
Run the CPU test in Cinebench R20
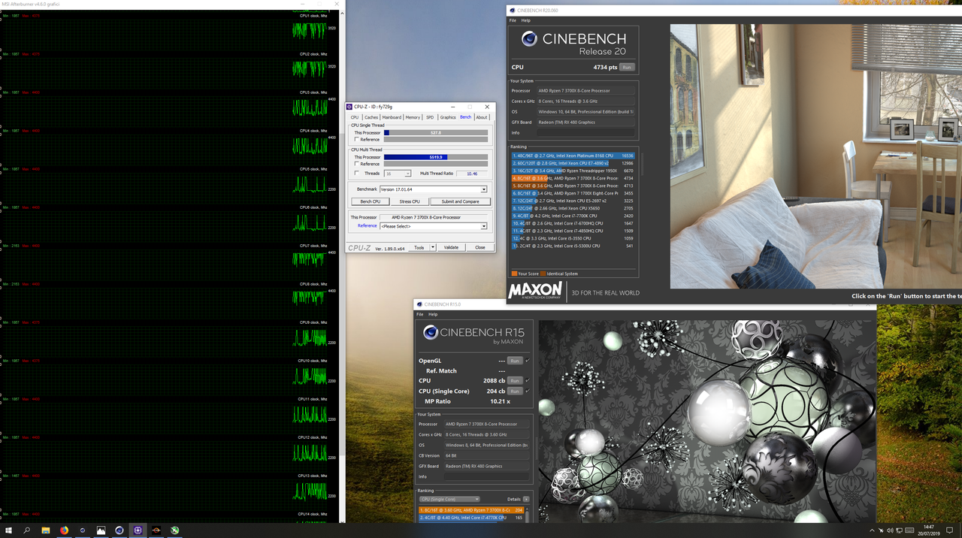[x=627, y=67]
